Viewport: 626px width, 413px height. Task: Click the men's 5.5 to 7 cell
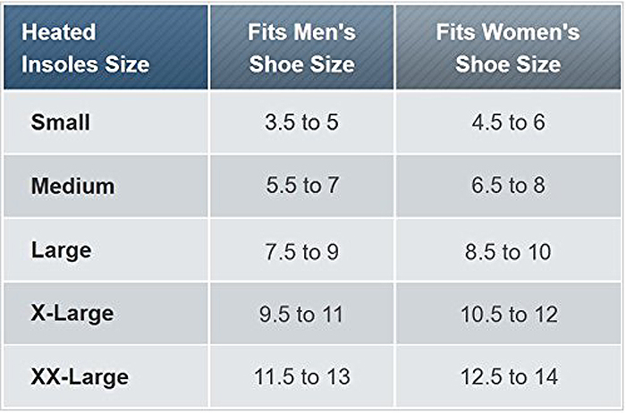(x=302, y=186)
